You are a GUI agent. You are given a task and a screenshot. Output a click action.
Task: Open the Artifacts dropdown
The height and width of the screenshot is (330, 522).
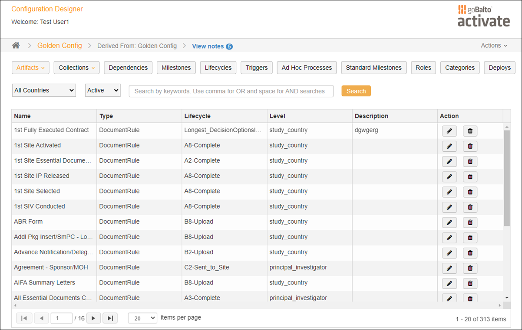pos(30,67)
